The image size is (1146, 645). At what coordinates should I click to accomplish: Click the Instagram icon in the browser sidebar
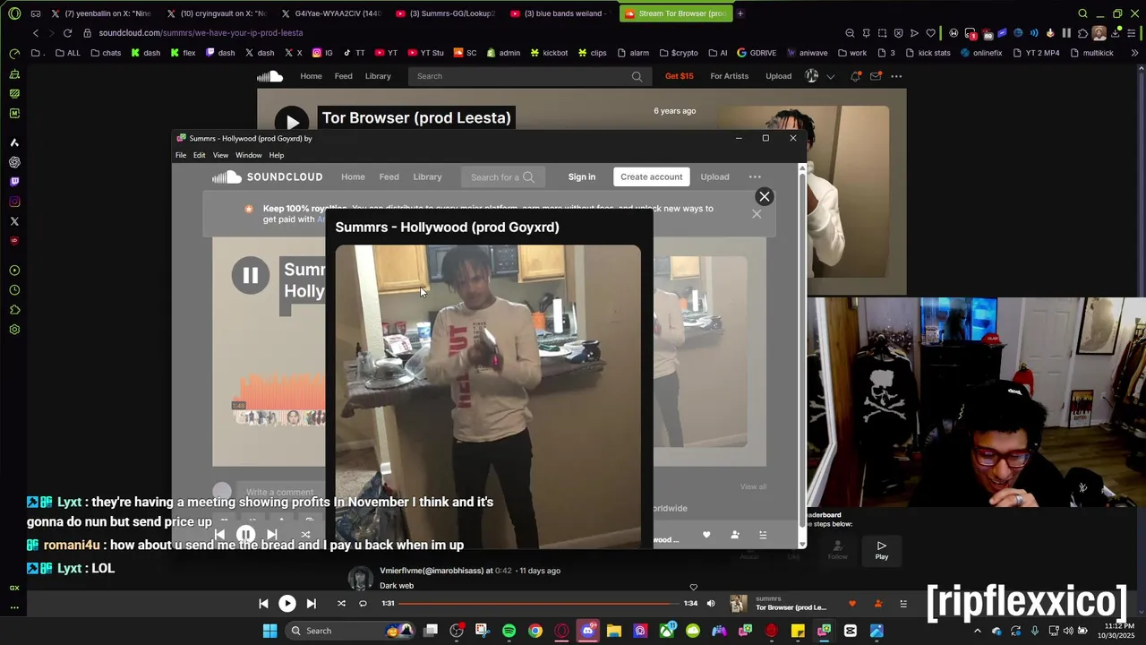pos(14,202)
